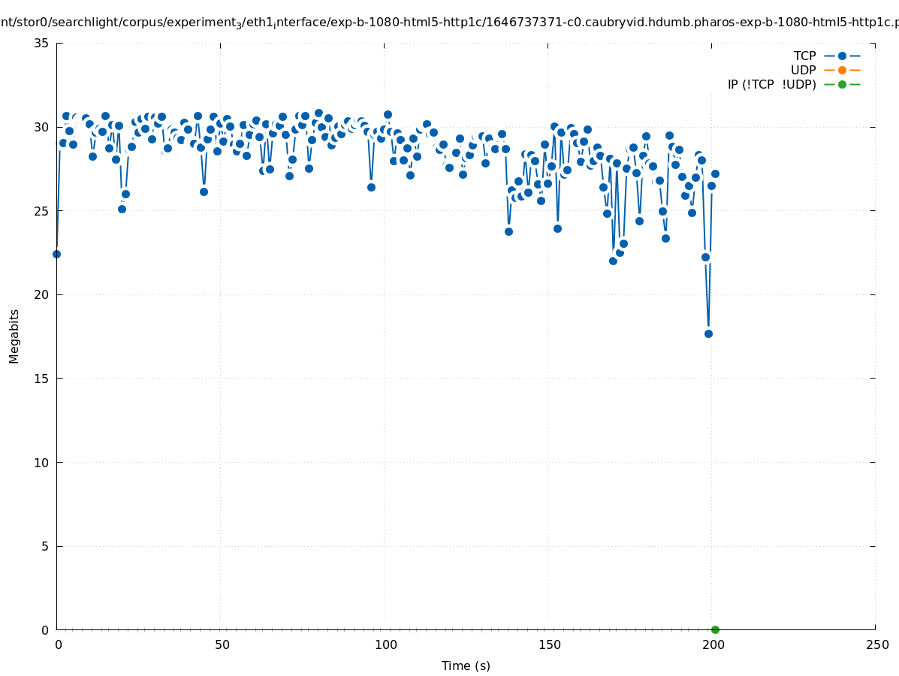The width and height of the screenshot is (899, 676).
Task: Click the file path title text
Action: [x=449, y=23]
